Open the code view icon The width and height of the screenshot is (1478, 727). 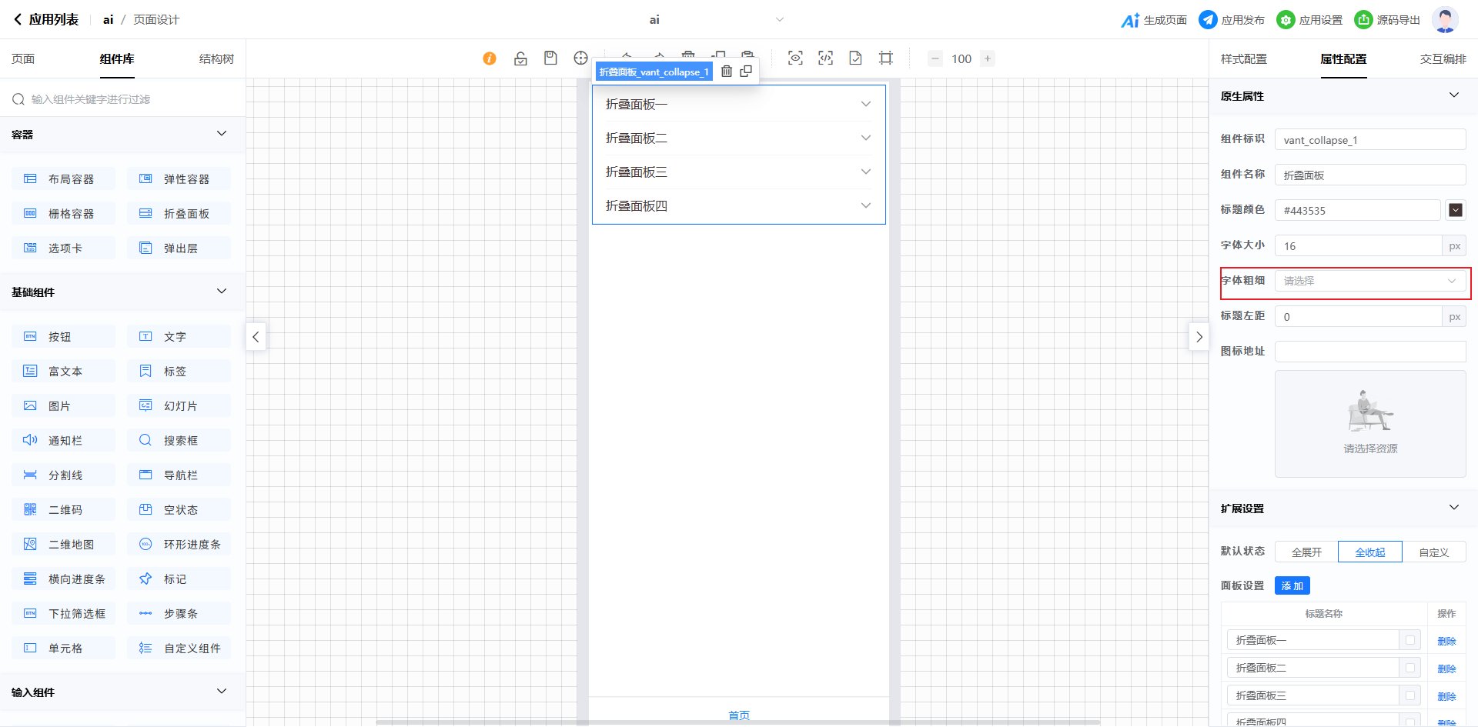825,58
